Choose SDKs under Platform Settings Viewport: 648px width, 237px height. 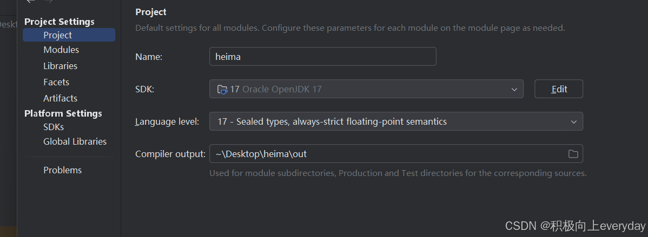54,127
